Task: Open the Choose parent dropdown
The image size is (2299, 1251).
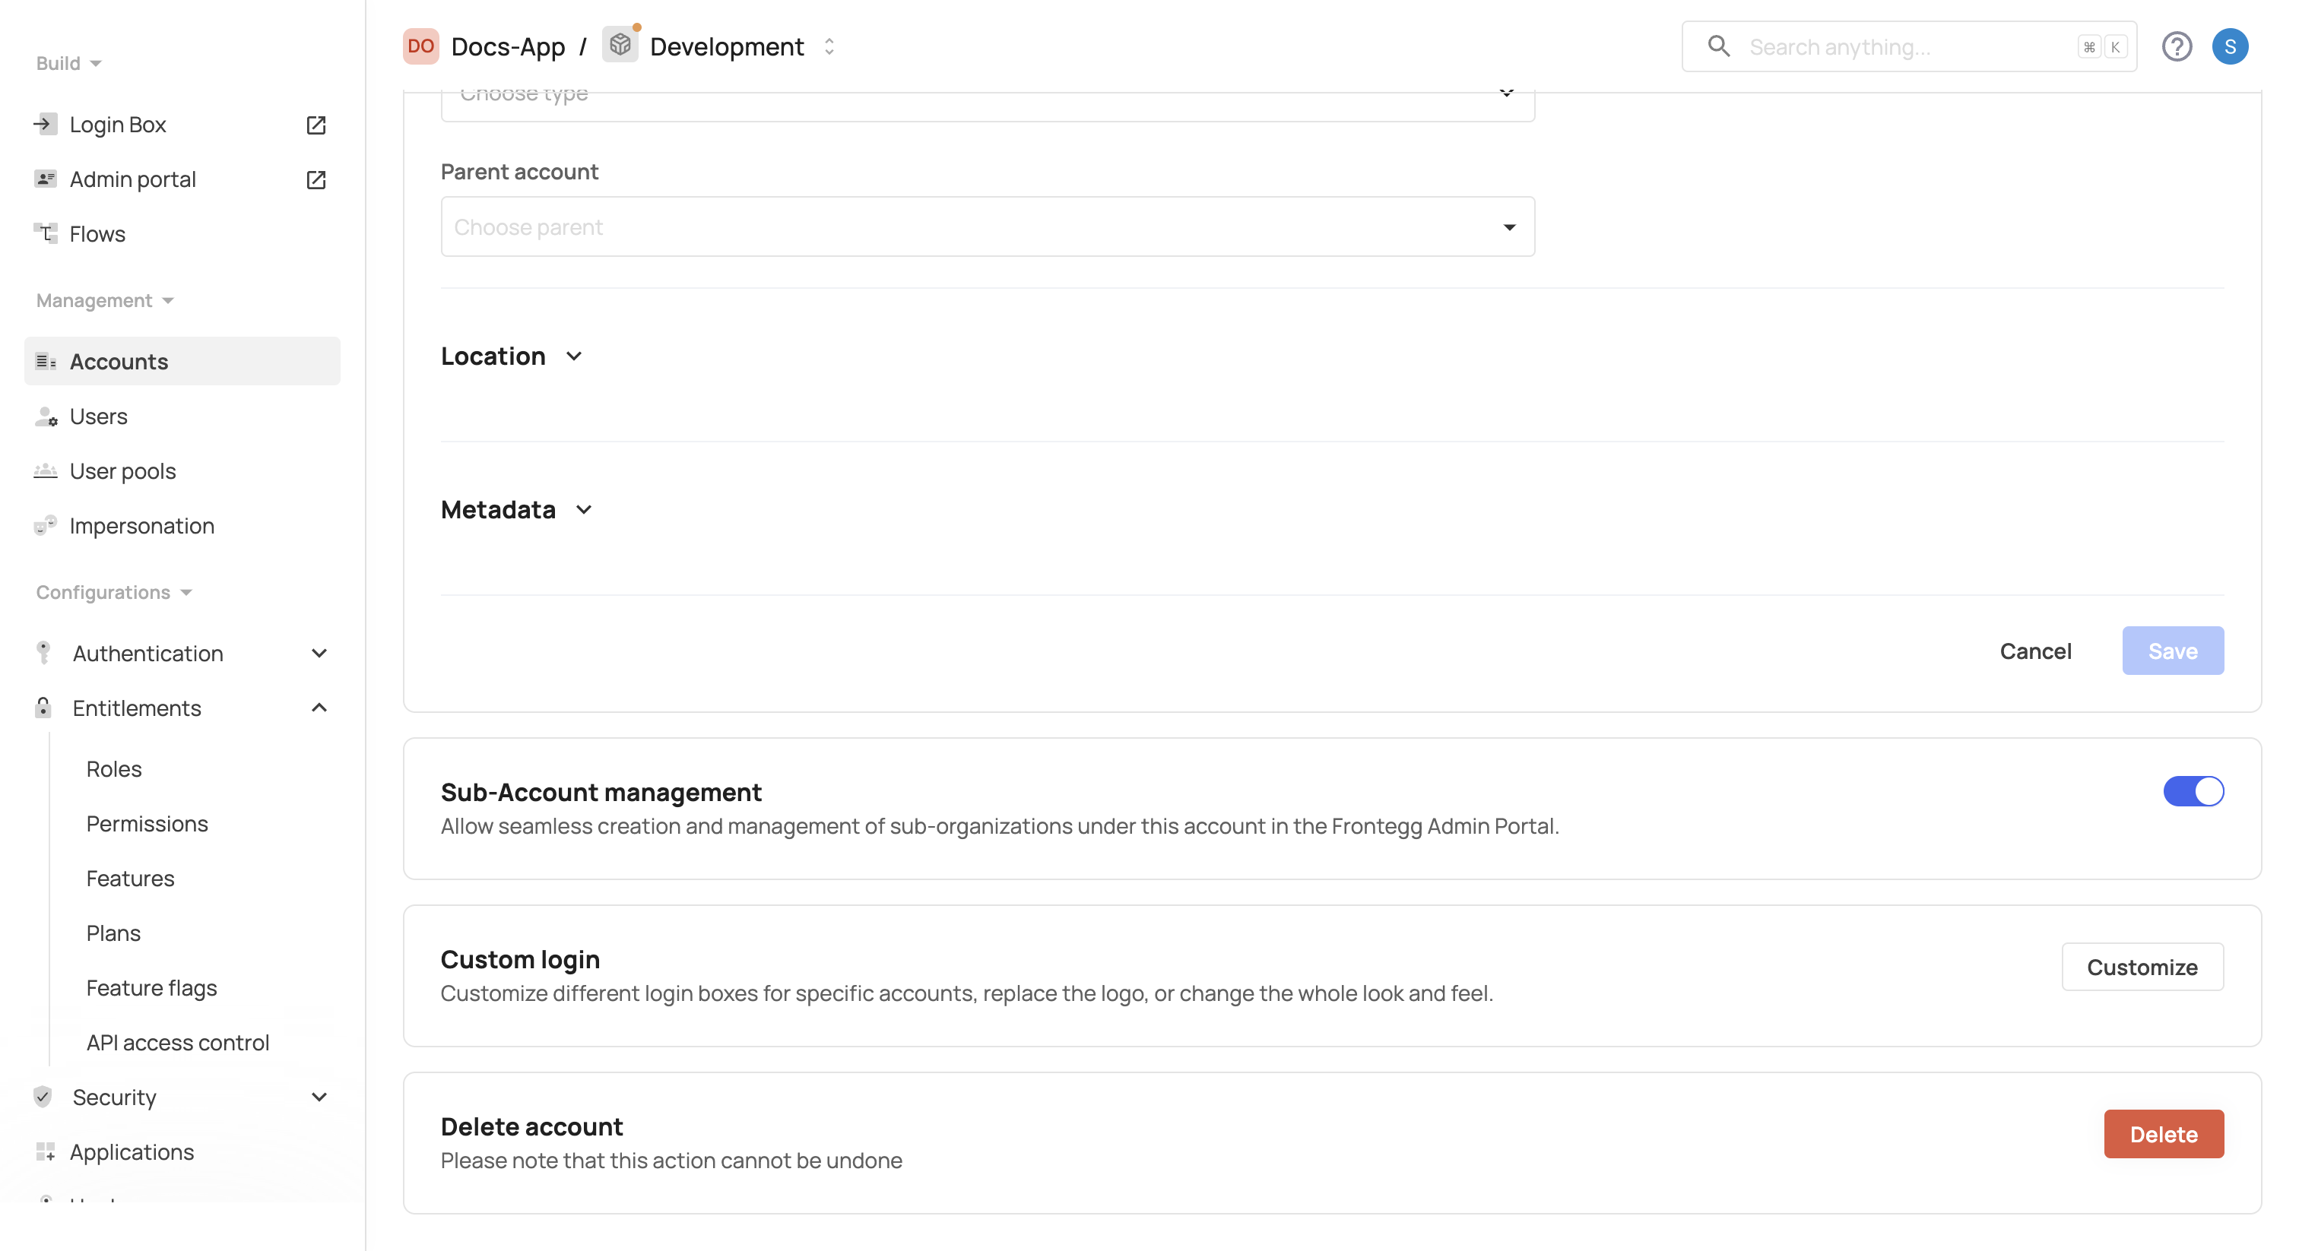Action: pyautogui.click(x=987, y=226)
